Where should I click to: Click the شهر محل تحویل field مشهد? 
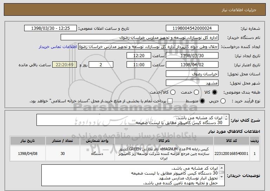click(192, 83)
